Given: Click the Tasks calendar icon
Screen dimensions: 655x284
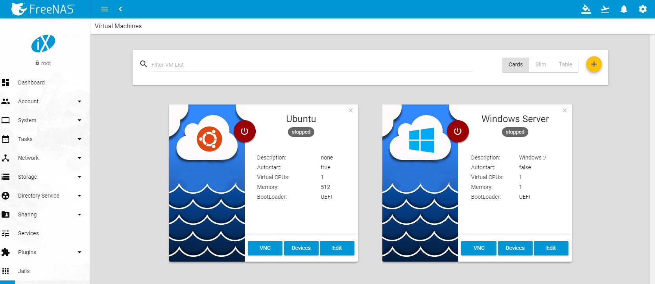Looking at the screenshot, I should coord(6,139).
